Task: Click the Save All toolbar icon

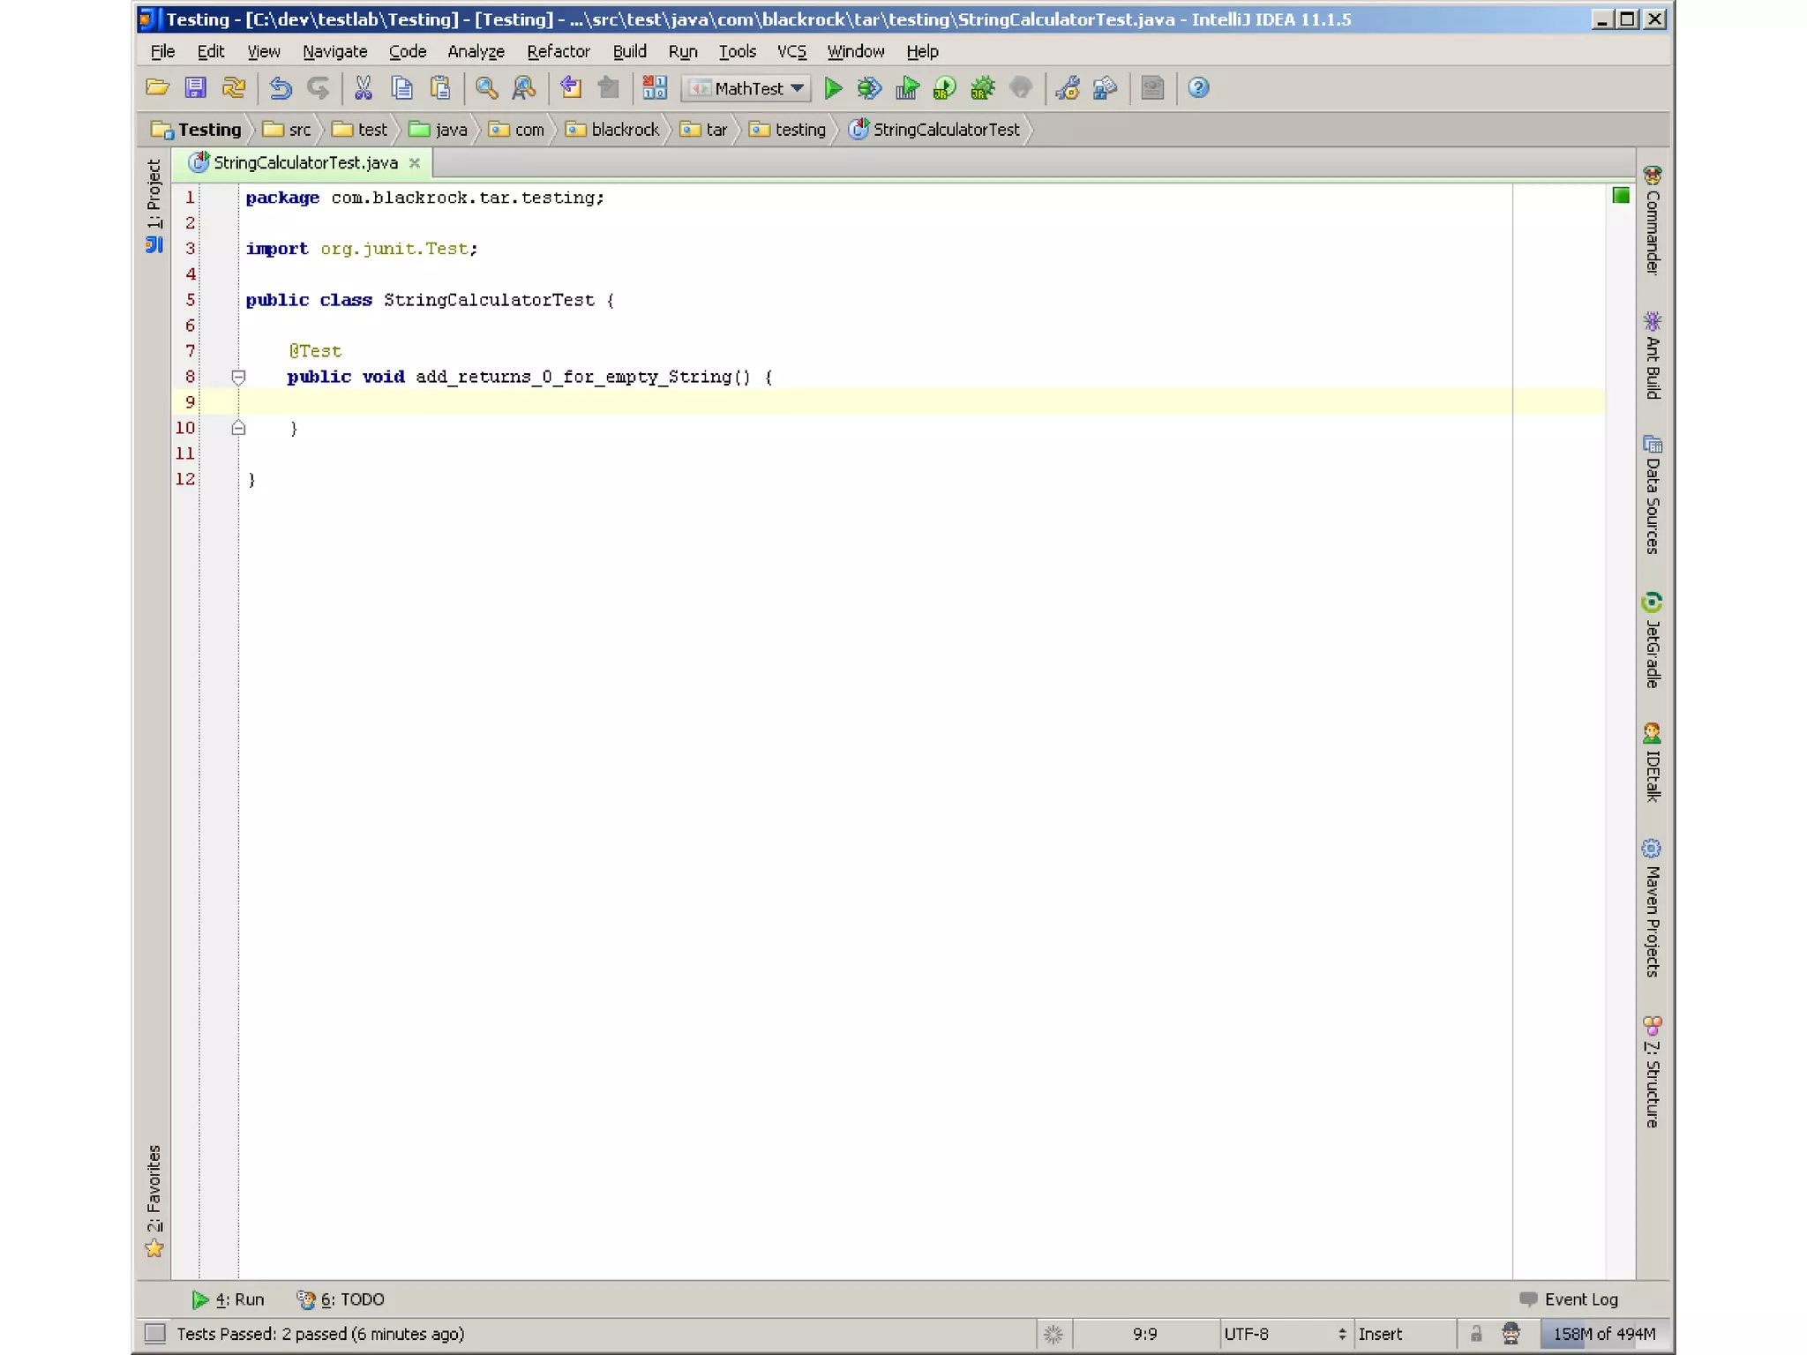Action: point(195,88)
